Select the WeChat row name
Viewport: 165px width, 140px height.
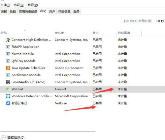(17, 89)
